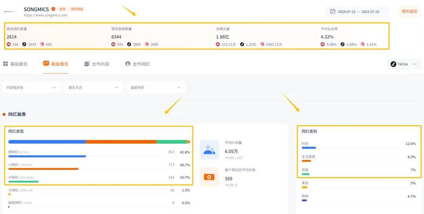Click orange segment of 网红类型 stacked bar
Image resolution: width=424 pixels, height=214 pixels.
[121, 142]
